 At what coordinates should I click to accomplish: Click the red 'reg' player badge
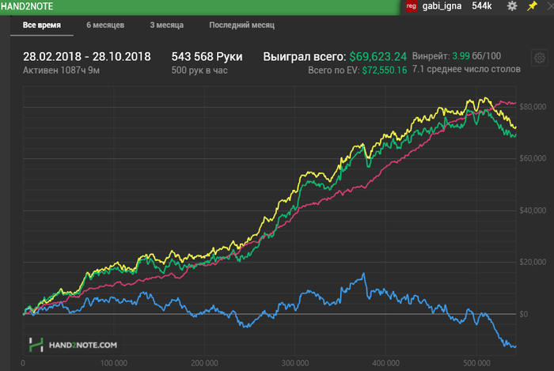pos(412,6)
